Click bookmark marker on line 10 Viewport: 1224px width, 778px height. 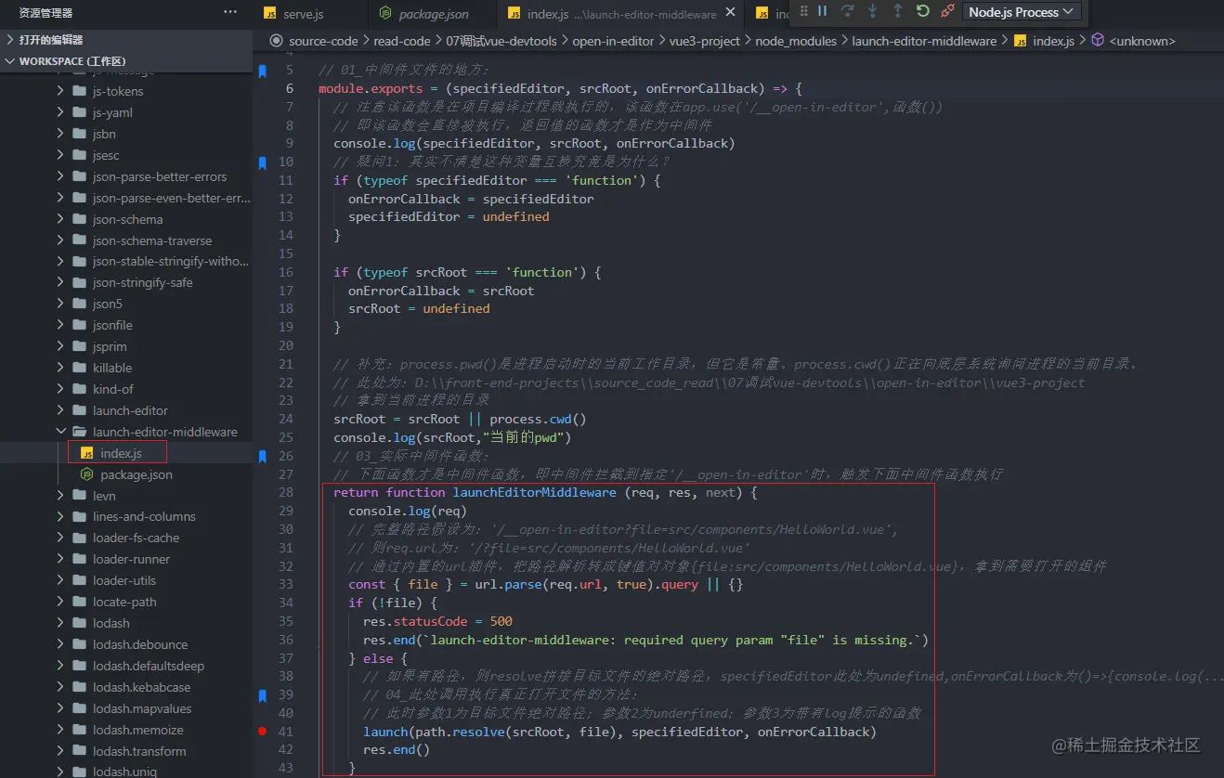click(x=262, y=162)
